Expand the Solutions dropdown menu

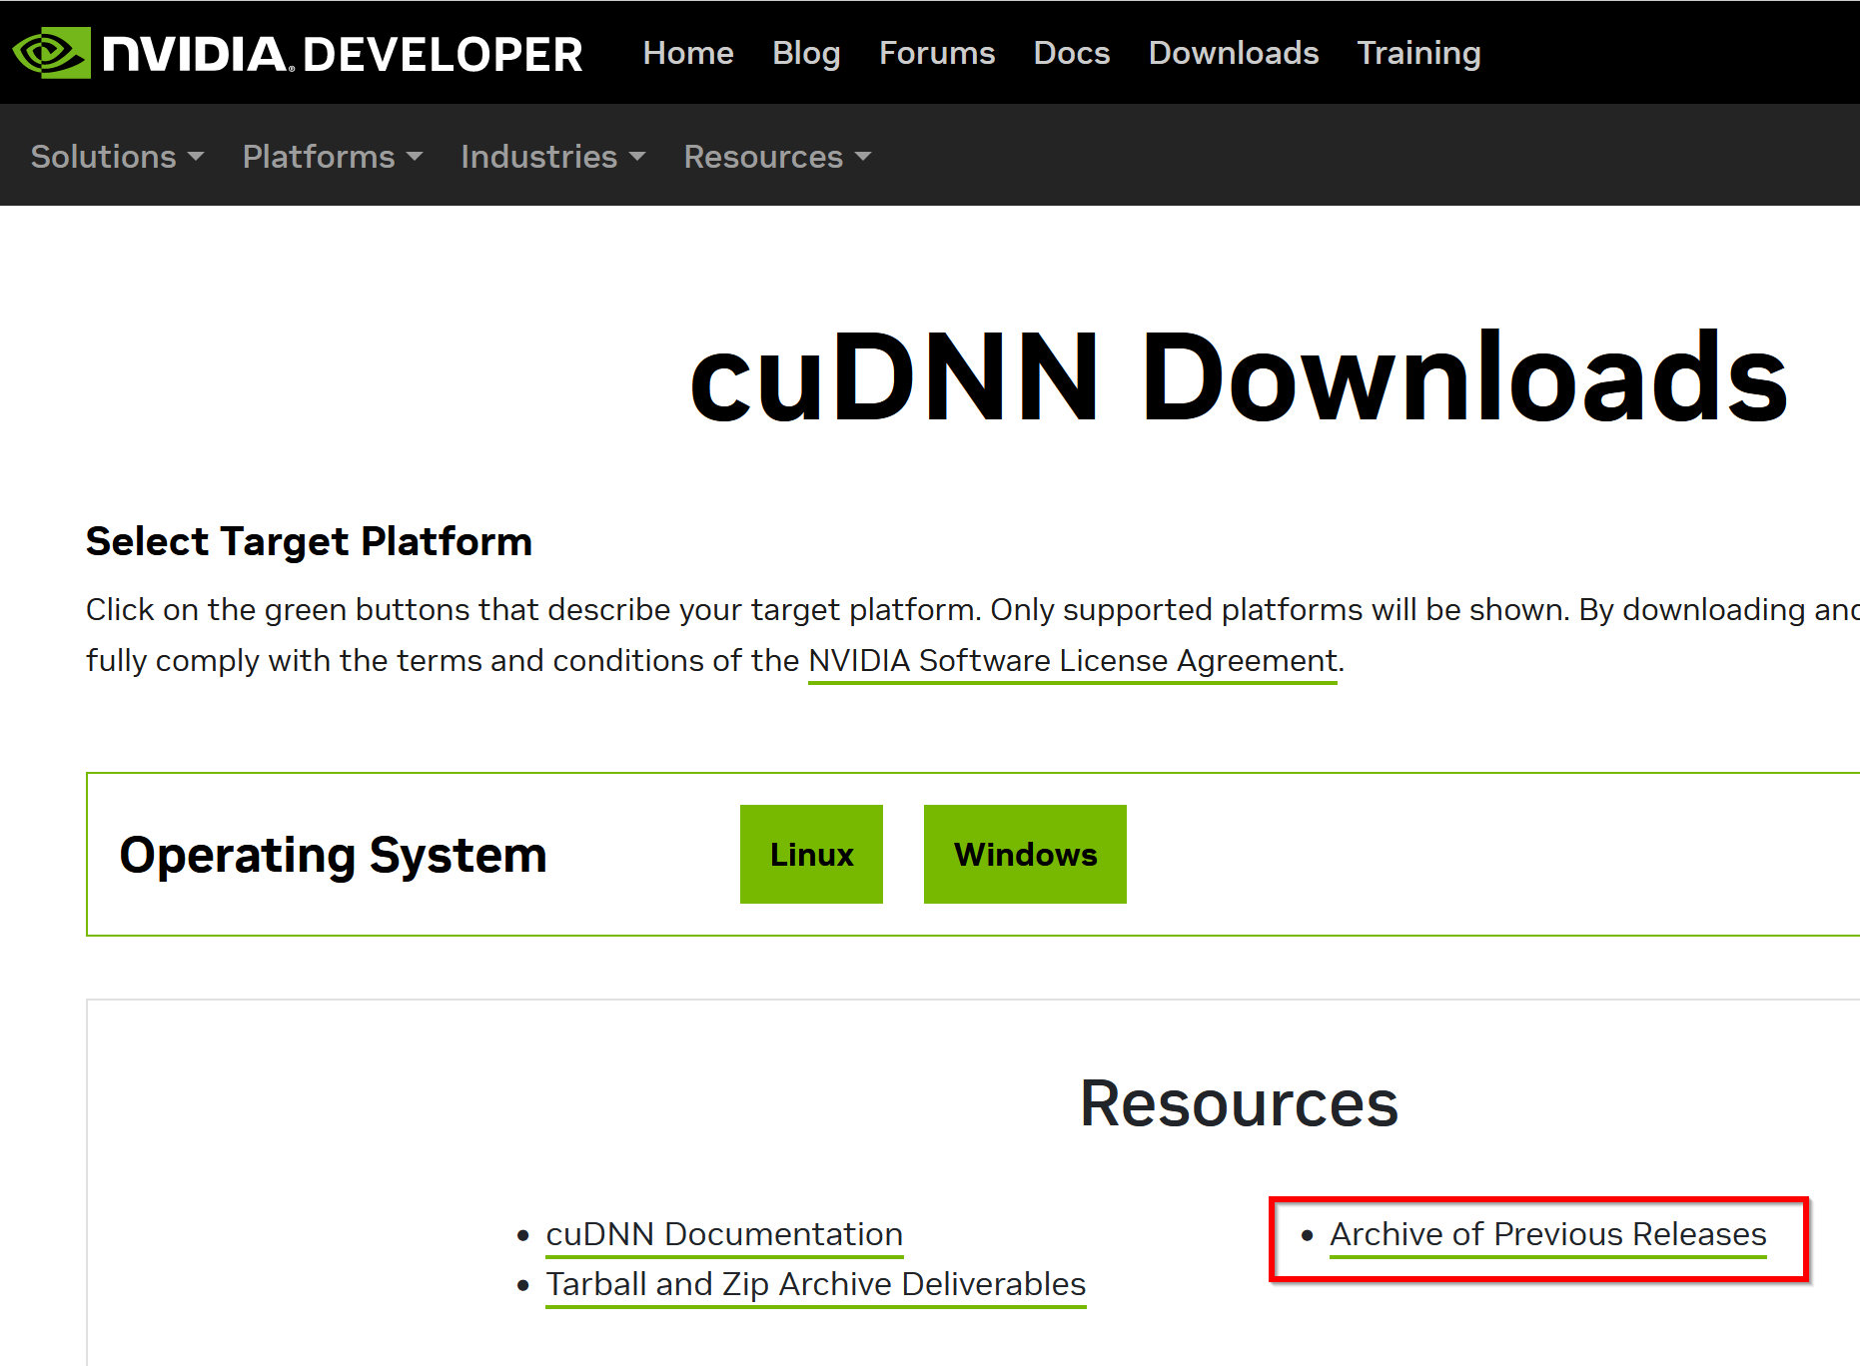coord(117,157)
